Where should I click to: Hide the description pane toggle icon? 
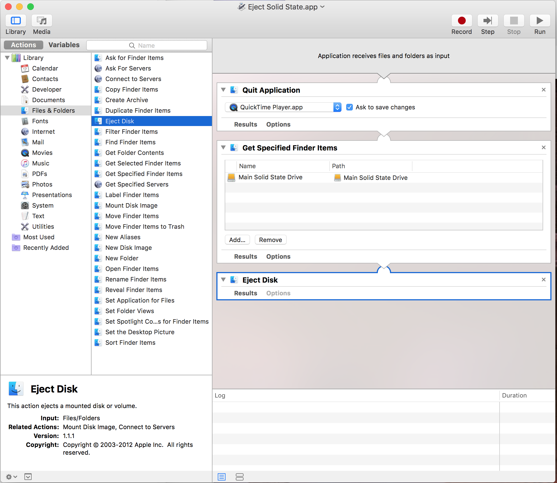tap(28, 477)
